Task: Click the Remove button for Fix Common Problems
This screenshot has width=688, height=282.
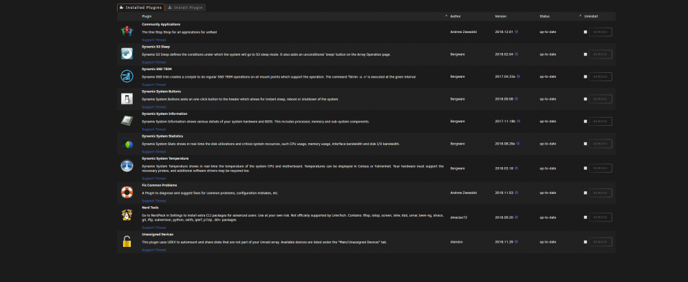Action: click(600, 193)
